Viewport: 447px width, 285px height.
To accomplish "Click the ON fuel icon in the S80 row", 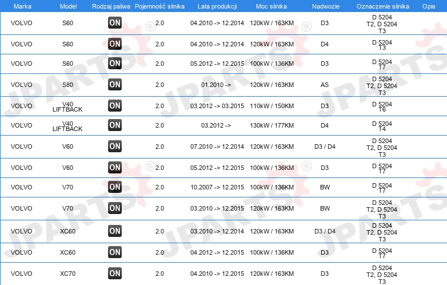I will pos(115,85).
